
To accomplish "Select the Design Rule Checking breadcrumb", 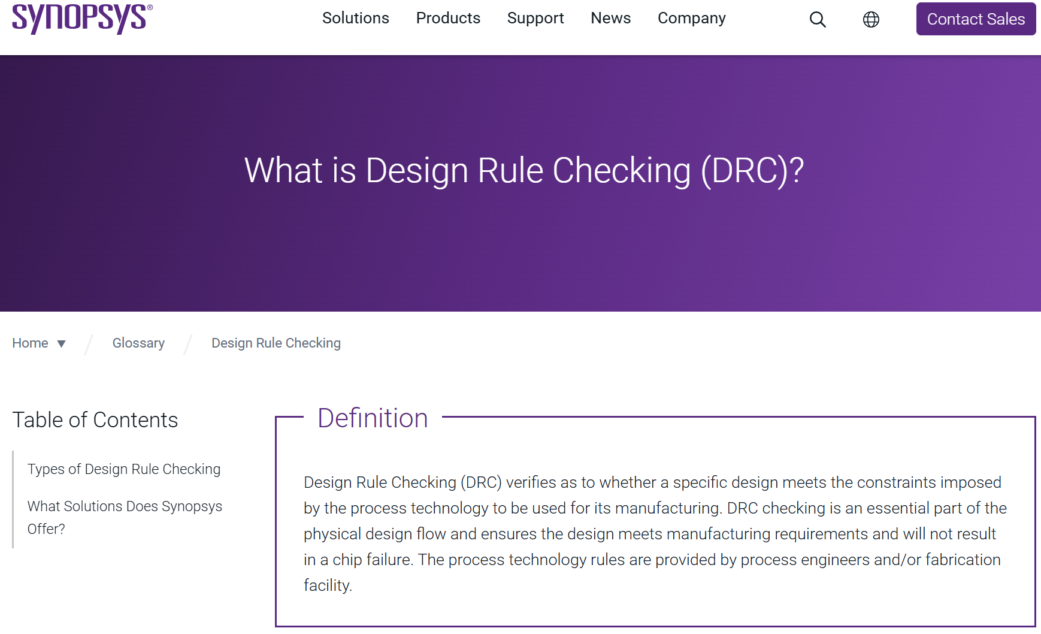I will 276,343.
